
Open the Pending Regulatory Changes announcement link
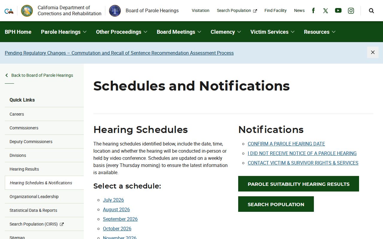tap(119, 53)
